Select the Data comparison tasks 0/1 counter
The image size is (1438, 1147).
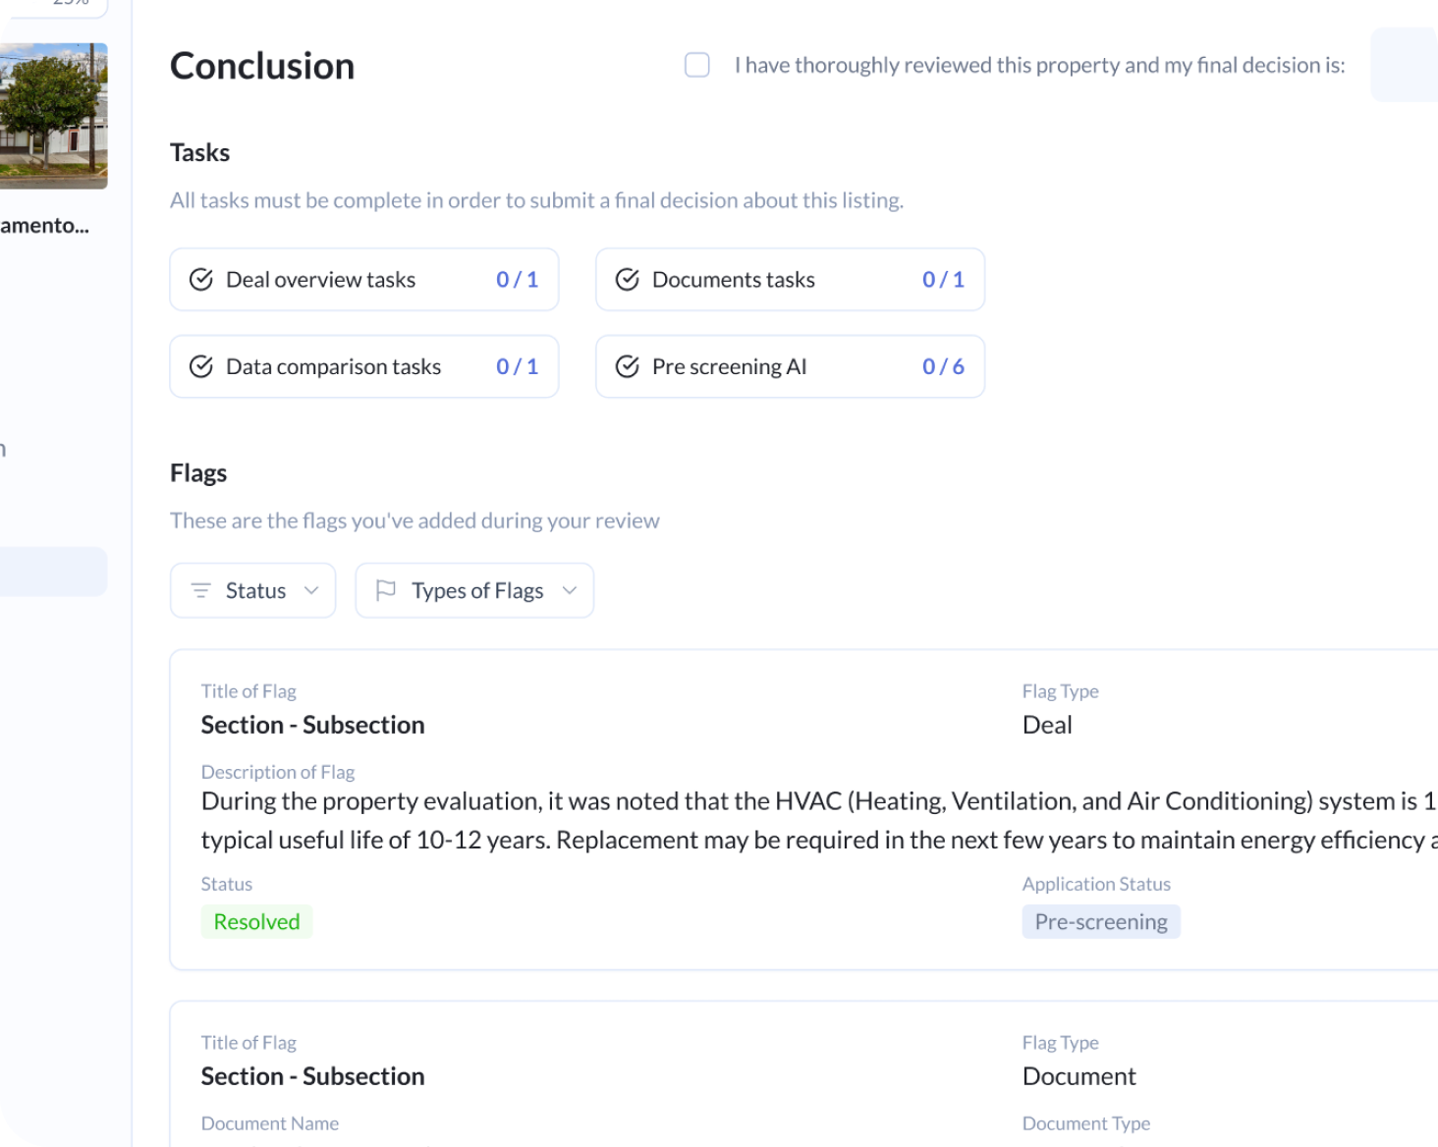[x=518, y=366]
